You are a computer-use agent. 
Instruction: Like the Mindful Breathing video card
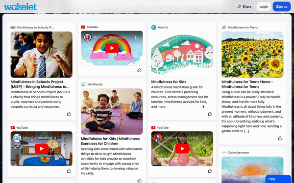69,171
